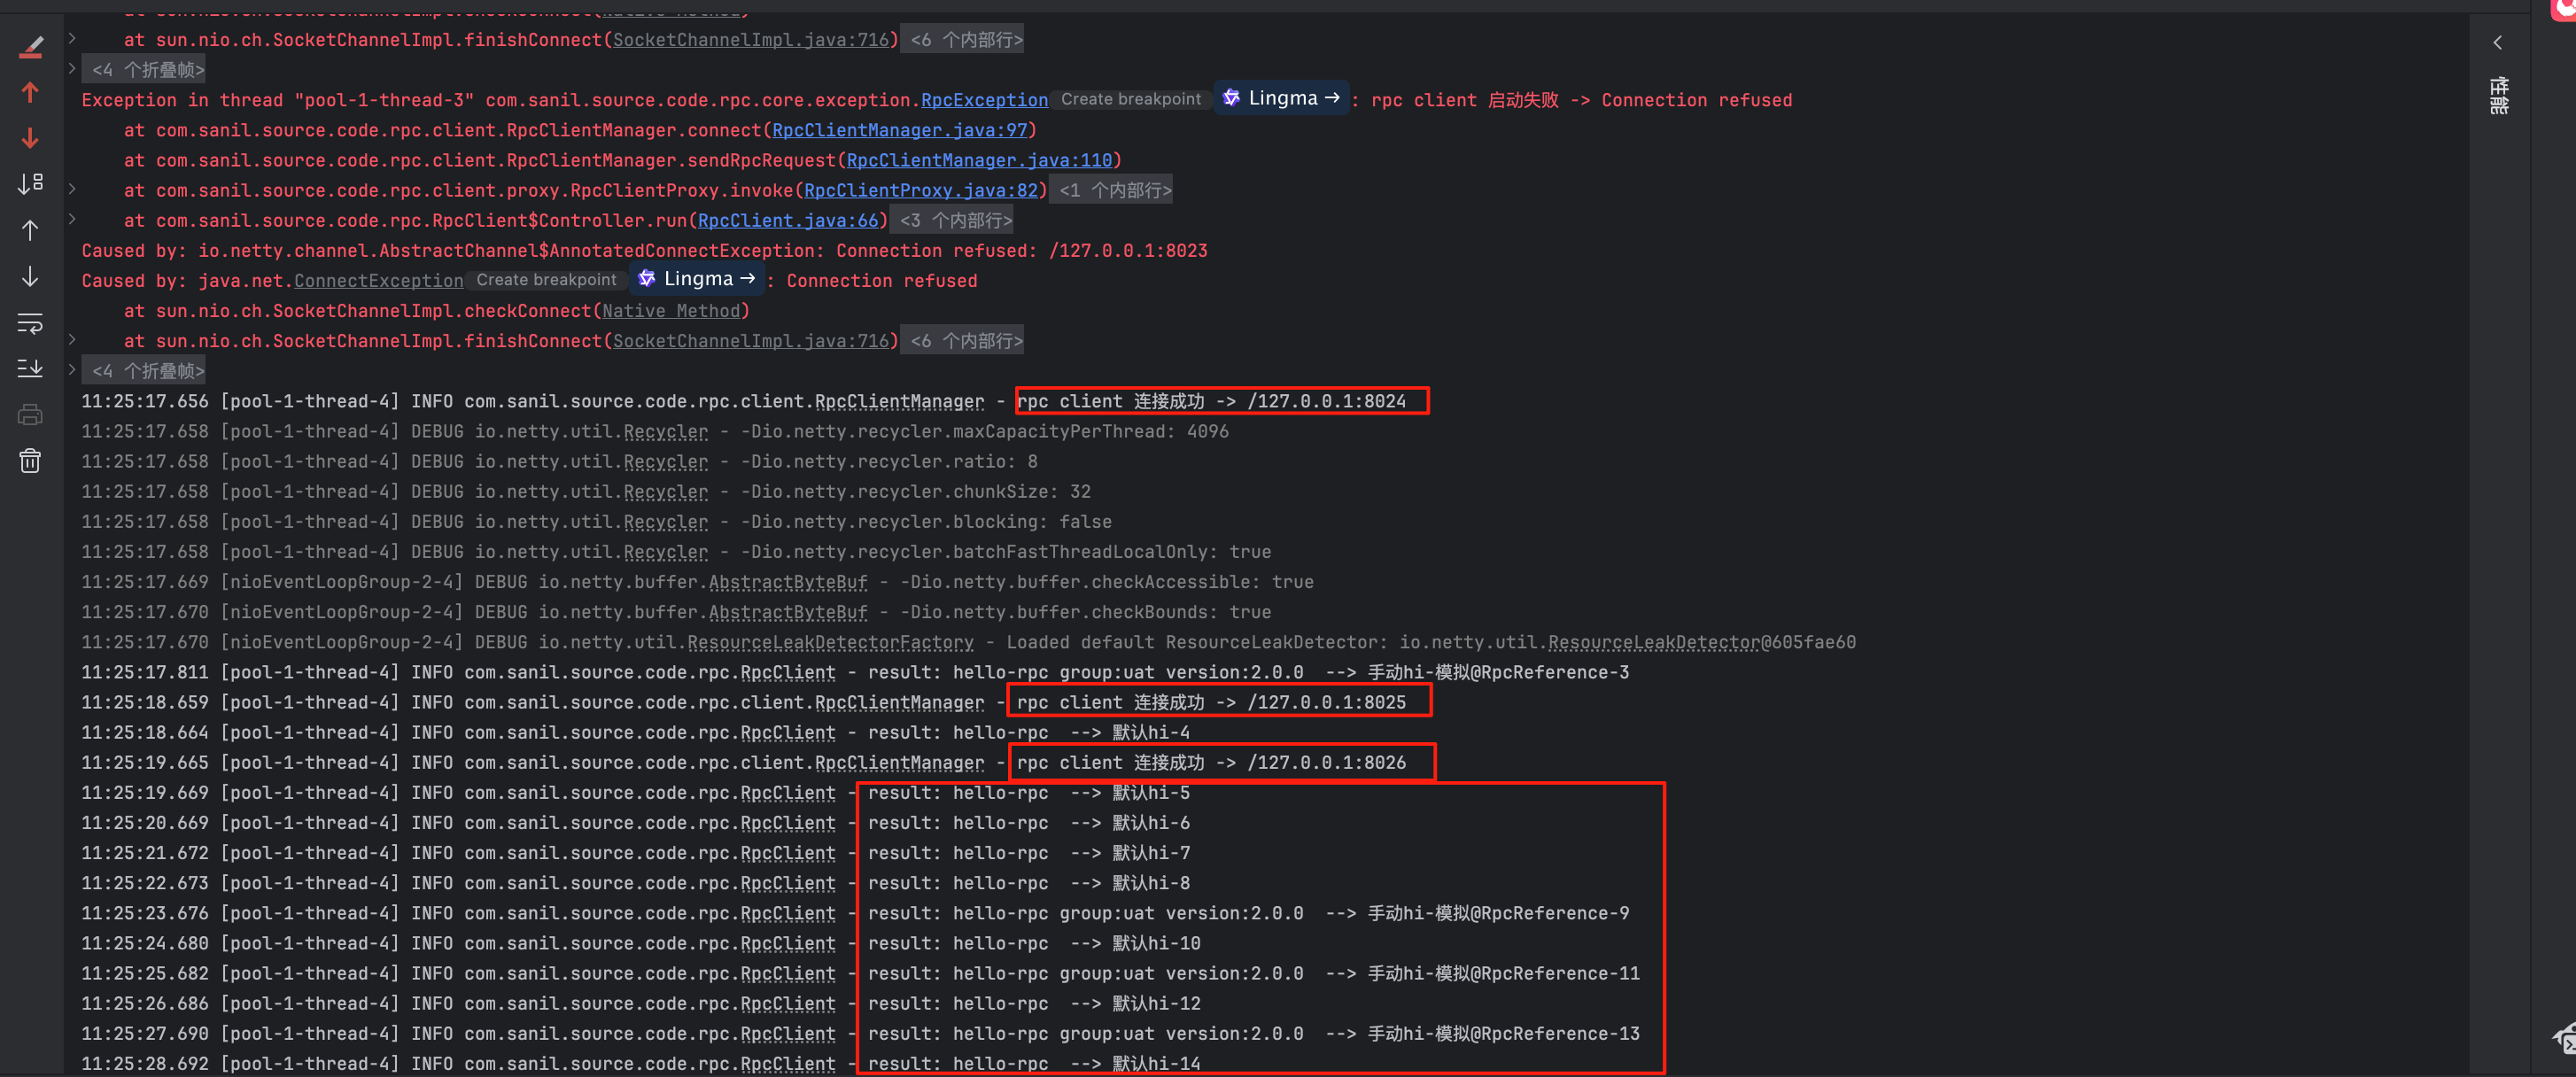Click white down arrow for next stack trace
The width and height of the screenshot is (2576, 1077).
click(x=31, y=276)
